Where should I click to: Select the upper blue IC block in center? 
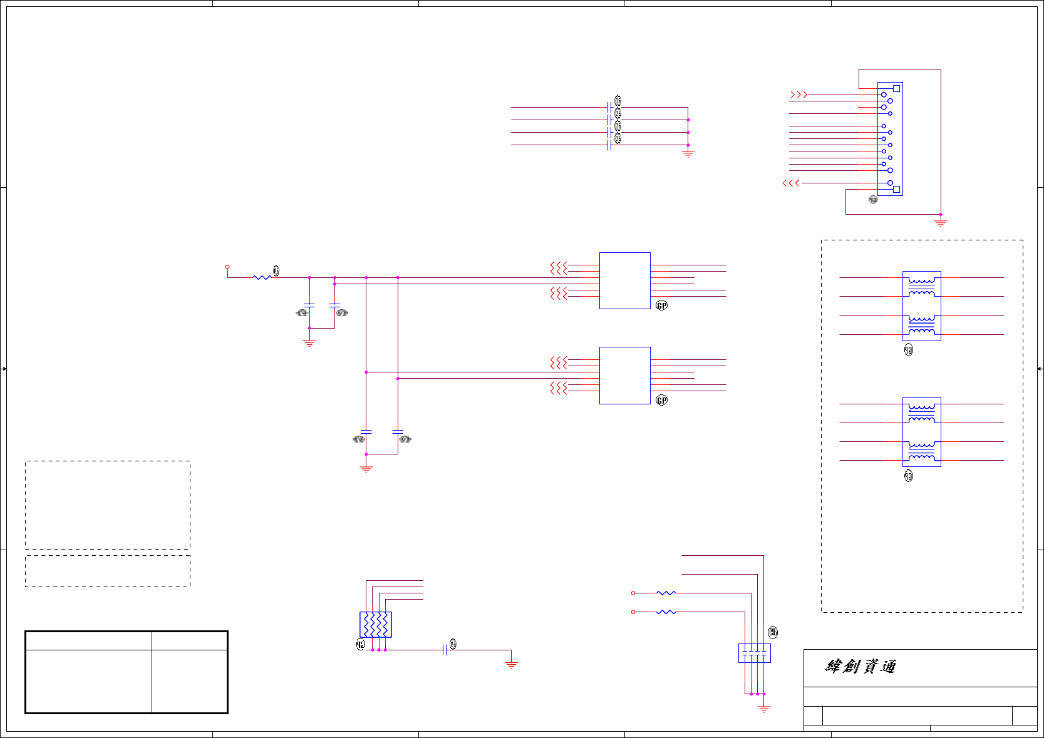[624, 280]
